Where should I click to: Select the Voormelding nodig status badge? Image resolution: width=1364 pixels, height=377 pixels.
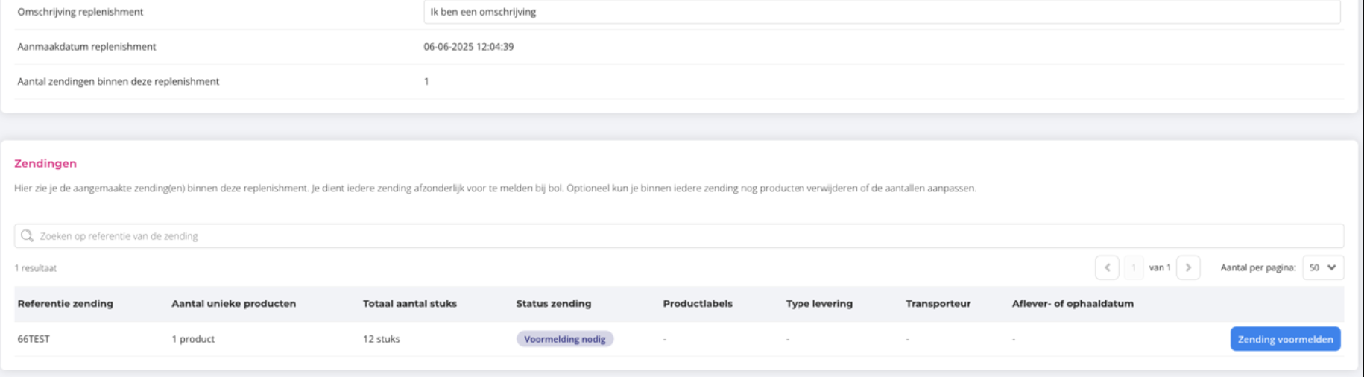tap(564, 339)
